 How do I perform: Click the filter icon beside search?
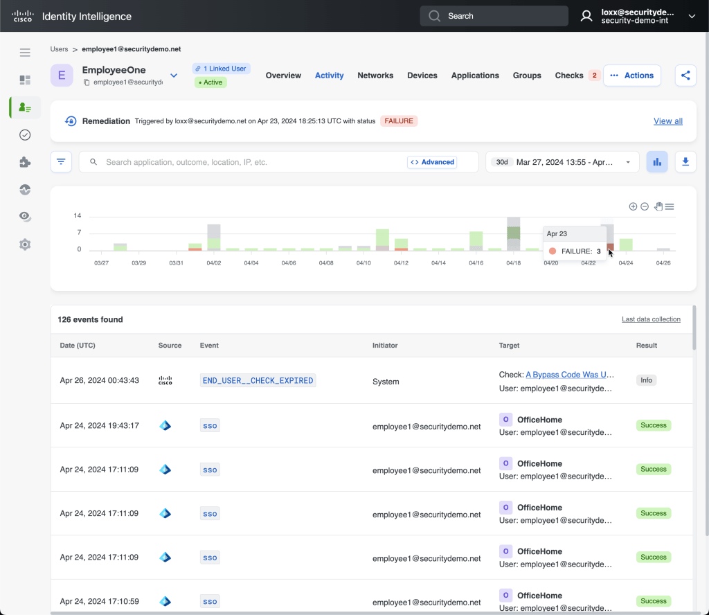[x=61, y=162]
